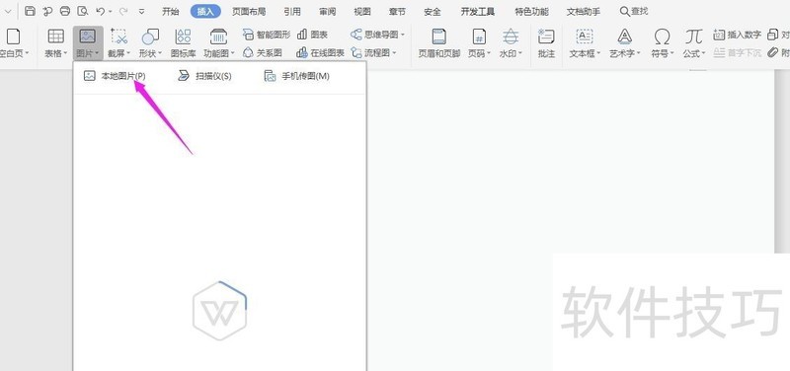790x371 pixels.
Task: Insert a 关系图 relationship diagram
Action: point(263,52)
